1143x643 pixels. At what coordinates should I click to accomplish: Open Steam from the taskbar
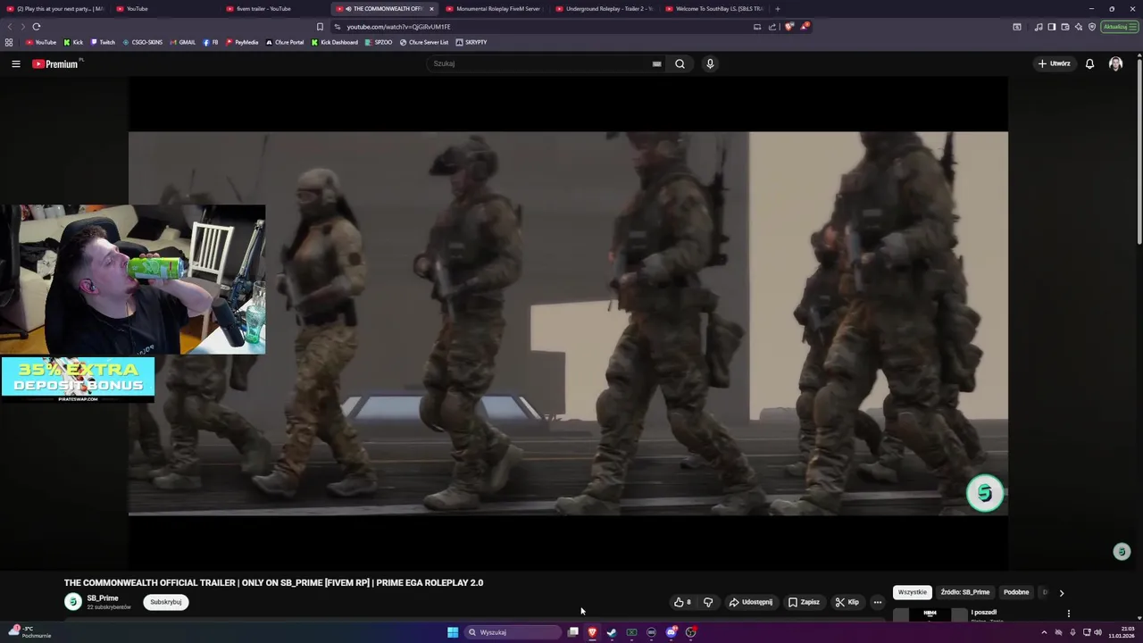click(x=612, y=632)
